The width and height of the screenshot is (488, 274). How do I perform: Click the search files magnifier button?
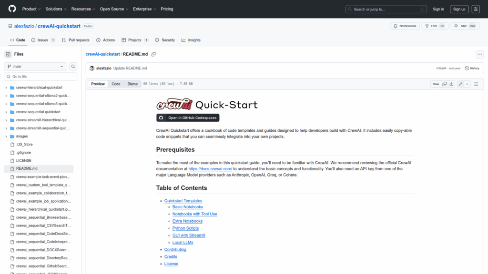(73, 67)
